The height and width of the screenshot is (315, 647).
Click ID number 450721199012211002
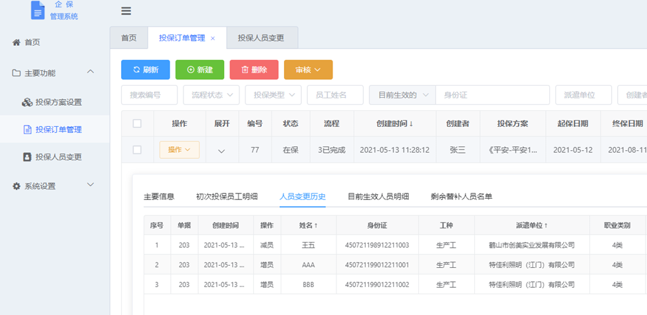(x=377, y=285)
